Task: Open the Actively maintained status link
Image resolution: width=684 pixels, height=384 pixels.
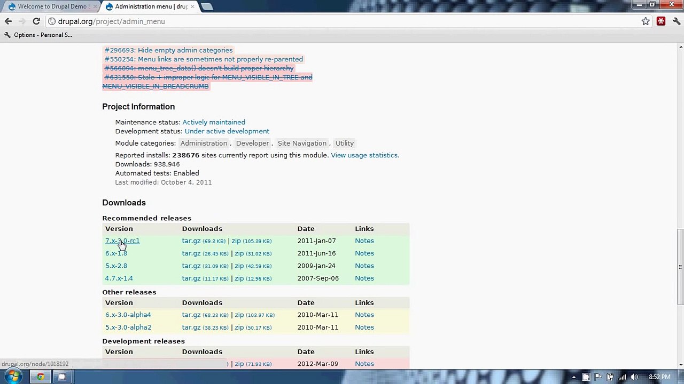Action: (214, 122)
